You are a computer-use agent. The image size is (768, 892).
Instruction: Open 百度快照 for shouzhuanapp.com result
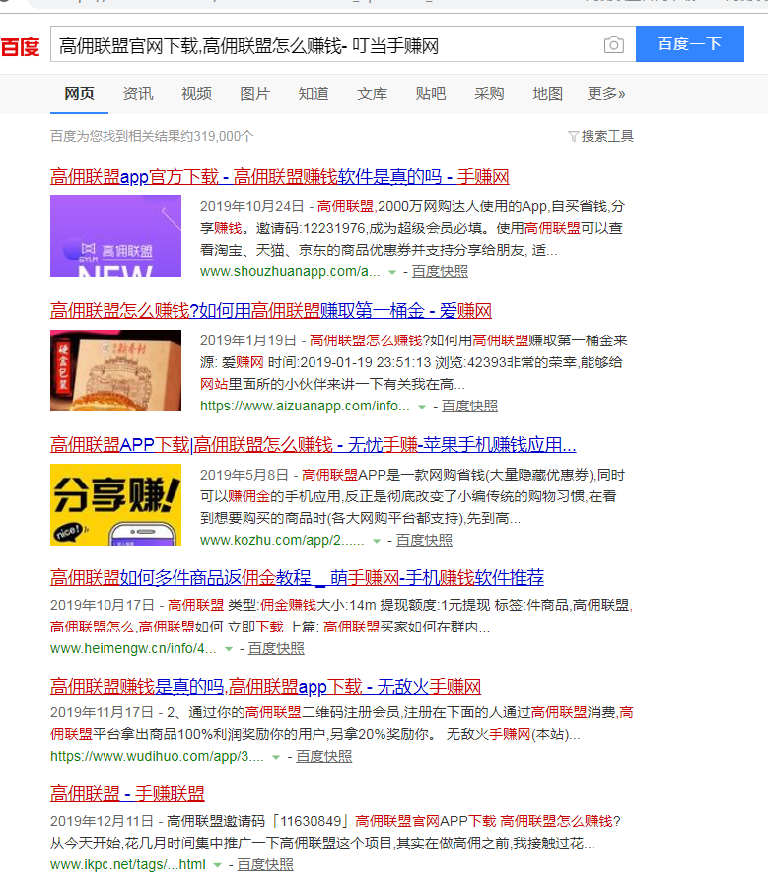(x=440, y=272)
